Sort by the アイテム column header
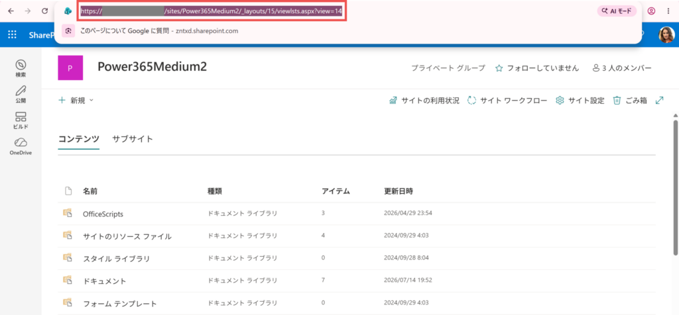679x315 pixels. [x=336, y=191]
